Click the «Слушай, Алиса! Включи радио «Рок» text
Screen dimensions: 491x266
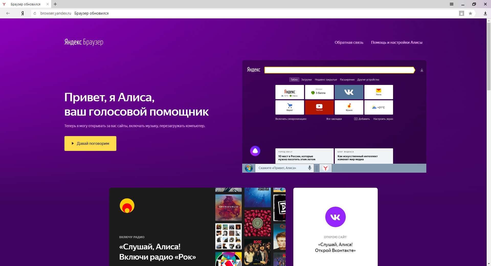158,252
